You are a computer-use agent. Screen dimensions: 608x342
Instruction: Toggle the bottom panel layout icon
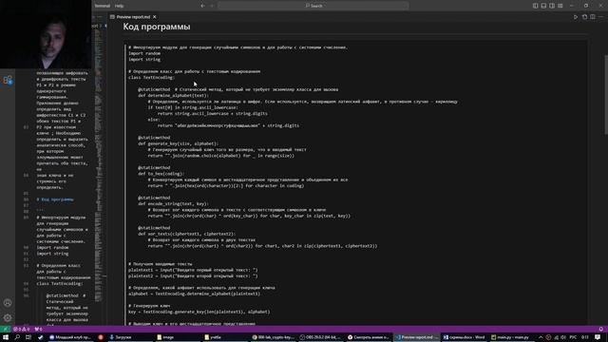543,6
